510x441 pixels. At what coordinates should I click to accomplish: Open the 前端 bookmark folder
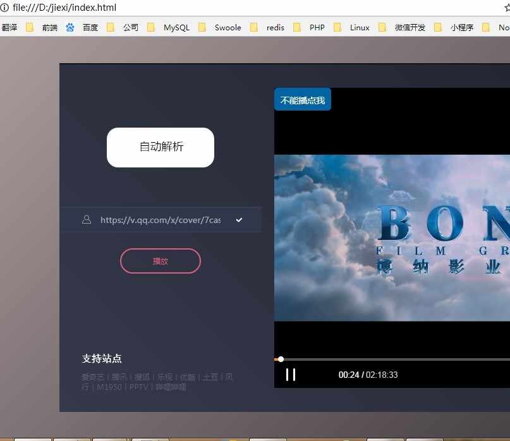[42, 27]
